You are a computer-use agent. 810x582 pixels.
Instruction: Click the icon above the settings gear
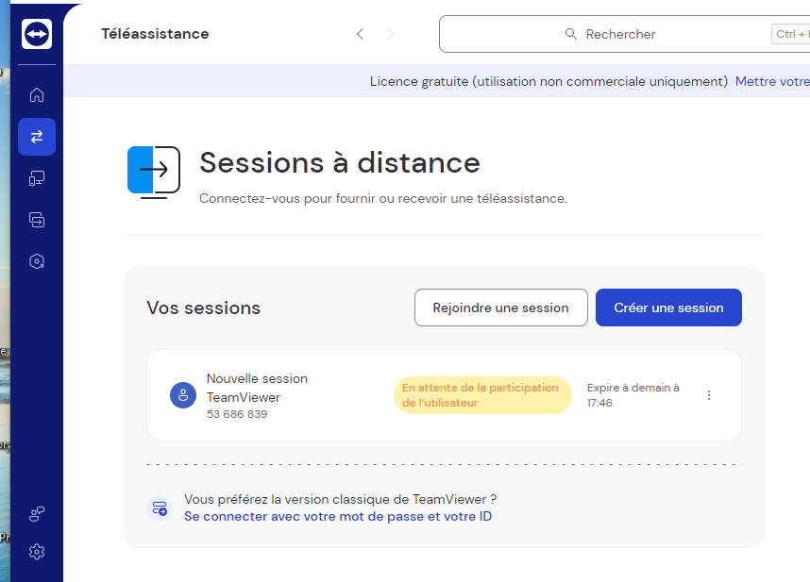37,514
